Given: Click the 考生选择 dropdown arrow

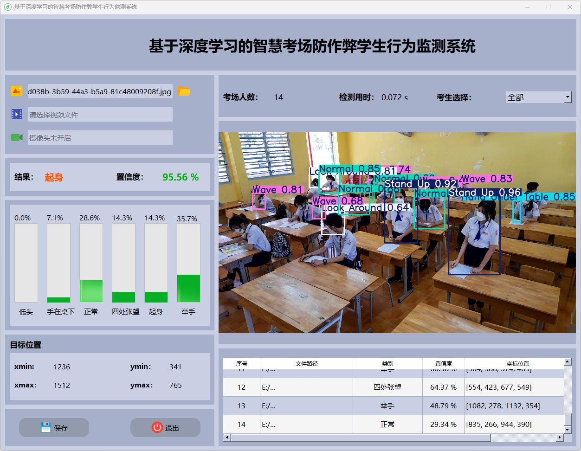Looking at the screenshot, I should (x=568, y=97).
